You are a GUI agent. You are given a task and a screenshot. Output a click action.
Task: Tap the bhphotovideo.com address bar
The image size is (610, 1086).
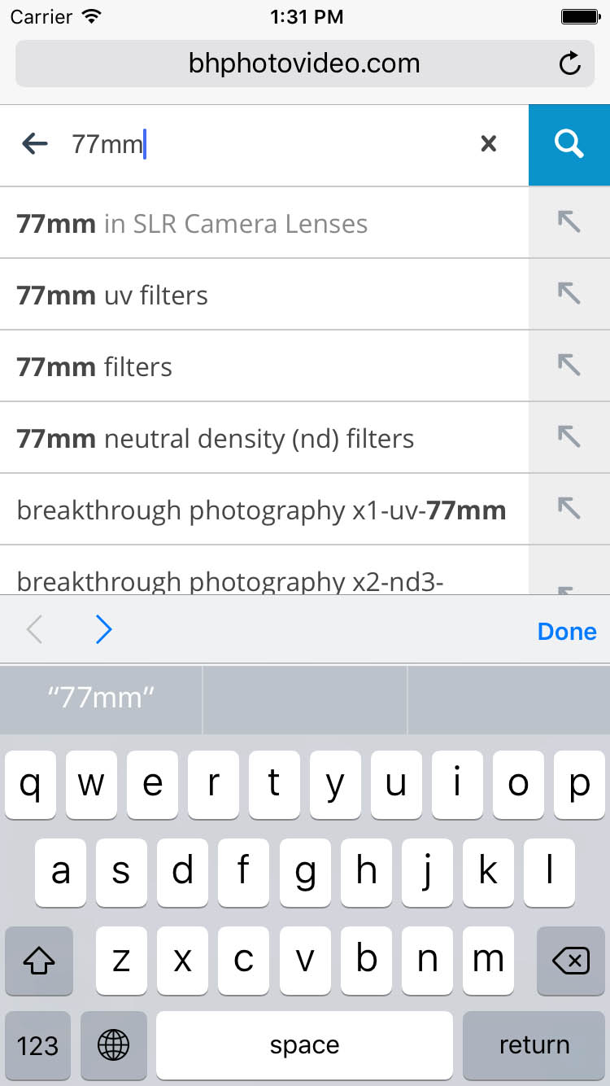pyautogui.click(x=304, y=63)
